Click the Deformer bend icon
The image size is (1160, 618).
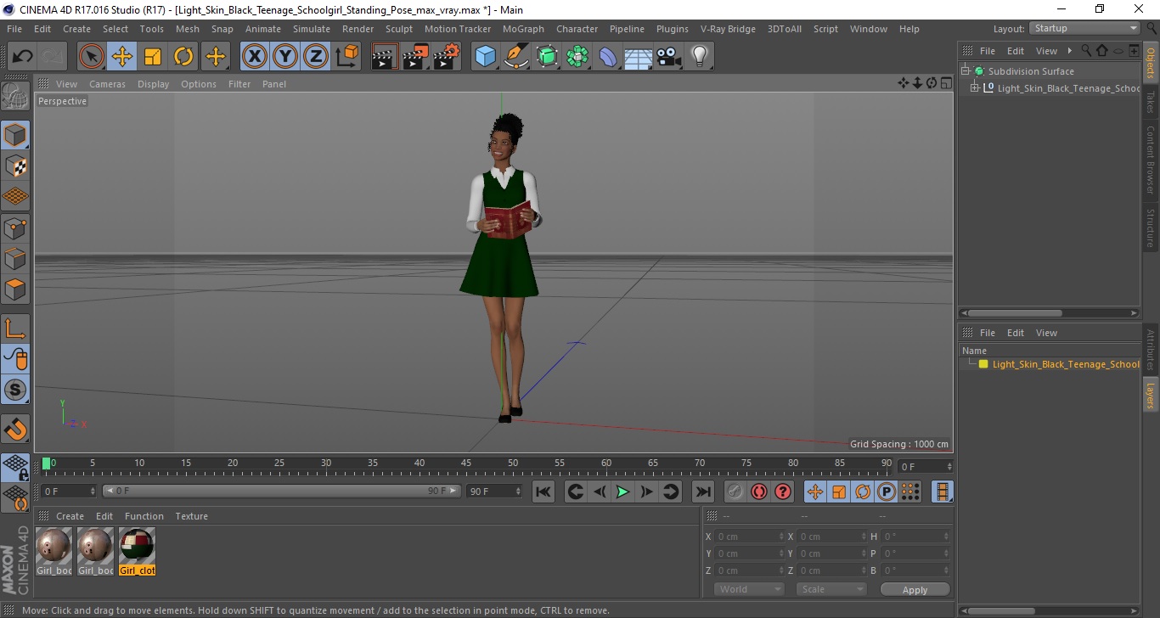click(x=608, y=57)
